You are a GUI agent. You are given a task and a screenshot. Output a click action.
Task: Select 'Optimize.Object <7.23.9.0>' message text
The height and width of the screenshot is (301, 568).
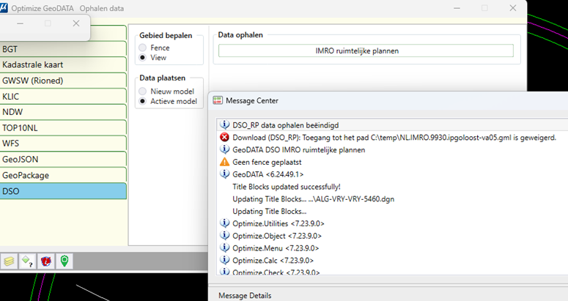click(x=277, y=236)
